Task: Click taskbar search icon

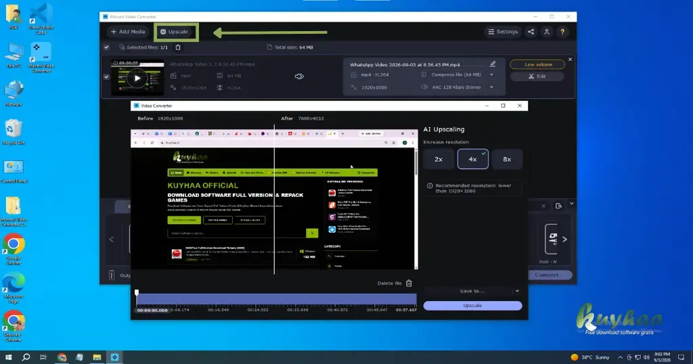Action: click(x=26, y=357)
